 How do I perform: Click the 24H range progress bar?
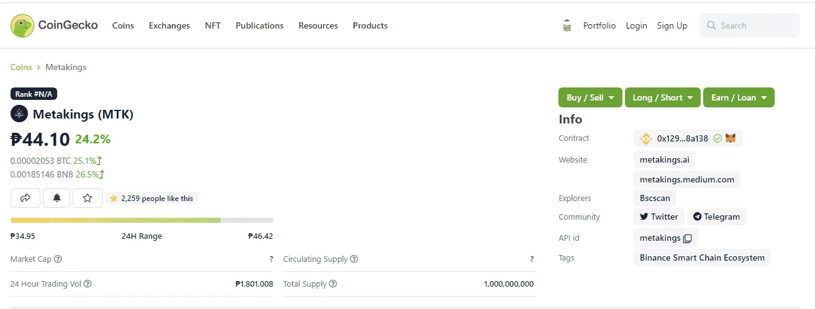[x=142, y=220]
